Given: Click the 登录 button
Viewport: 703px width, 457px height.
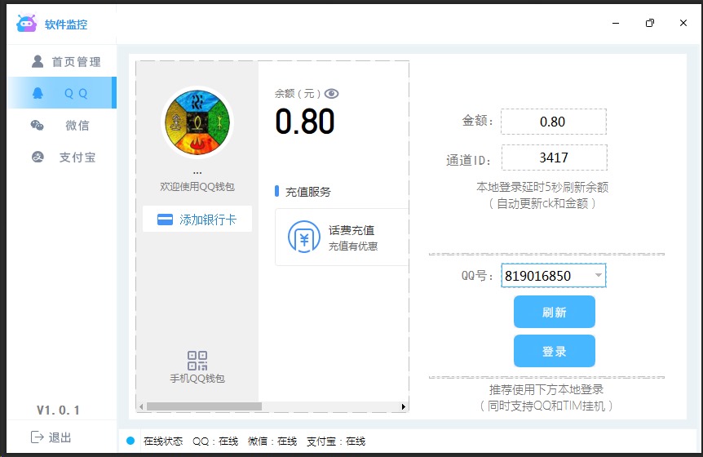Looking at the screenshot, I should coord(554,351).
